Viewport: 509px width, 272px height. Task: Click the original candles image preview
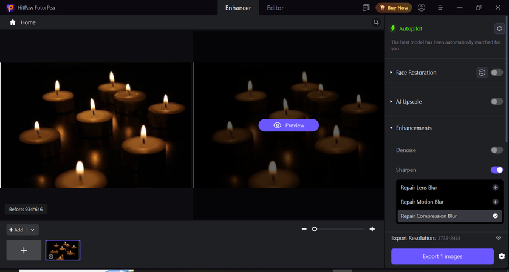point(97,125)
